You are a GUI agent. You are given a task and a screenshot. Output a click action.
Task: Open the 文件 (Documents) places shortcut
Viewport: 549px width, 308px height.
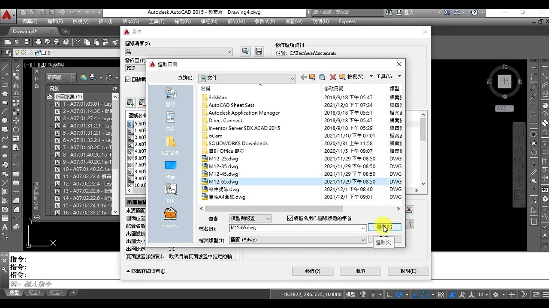click(x=171, y=121)
